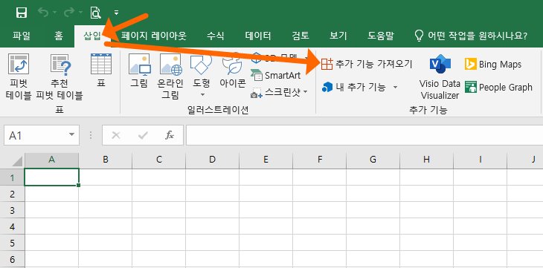Select the 삽입 ribbon tab
The width and height of the screenshot is (543, 268).
(x=92, y=36)
